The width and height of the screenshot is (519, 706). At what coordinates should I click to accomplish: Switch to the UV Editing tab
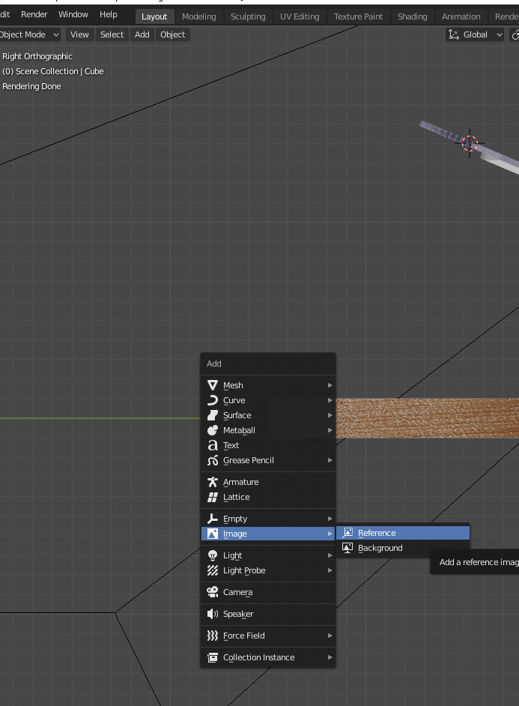click(x=300, y=16)
